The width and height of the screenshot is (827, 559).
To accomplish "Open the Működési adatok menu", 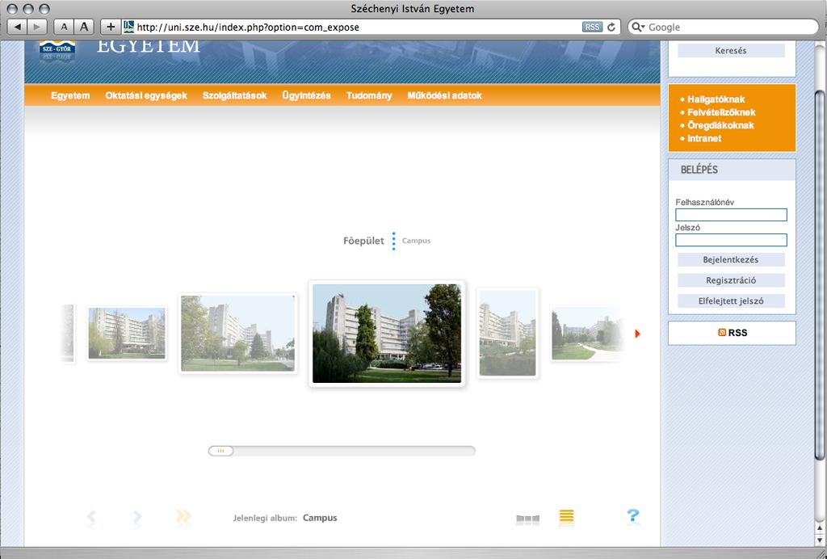I will pos(445,95).
